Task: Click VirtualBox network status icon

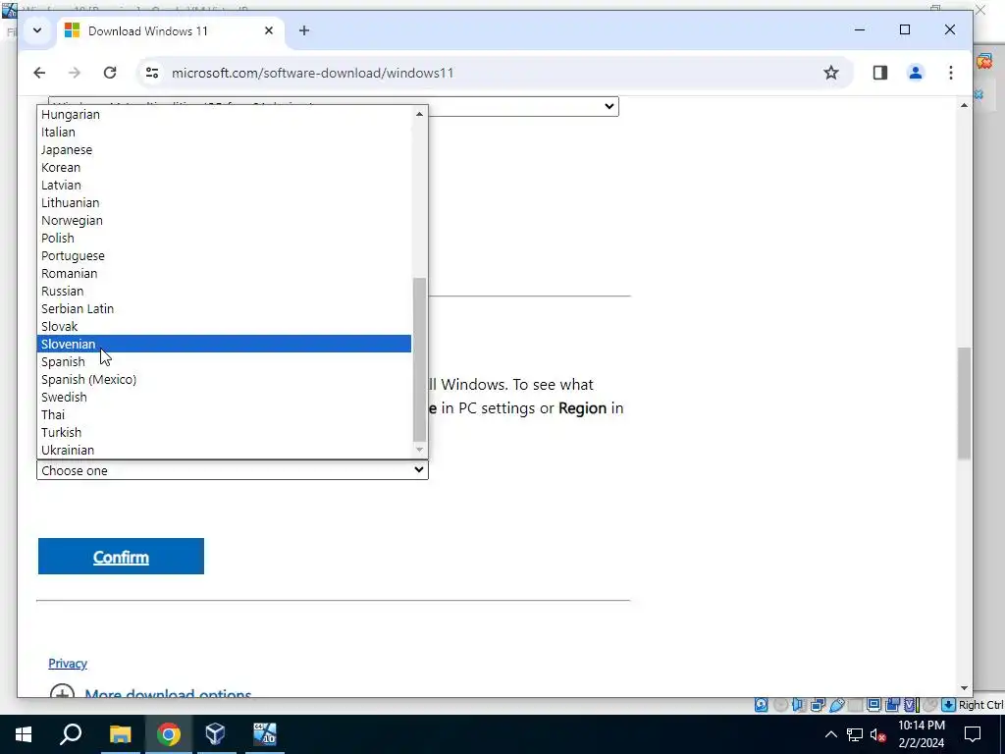Action: point(818,705)
